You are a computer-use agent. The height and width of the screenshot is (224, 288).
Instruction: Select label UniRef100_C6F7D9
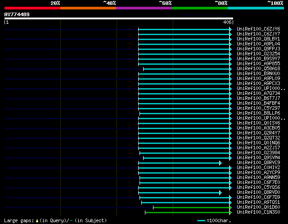pyautogui.click(x=258, y=197)
